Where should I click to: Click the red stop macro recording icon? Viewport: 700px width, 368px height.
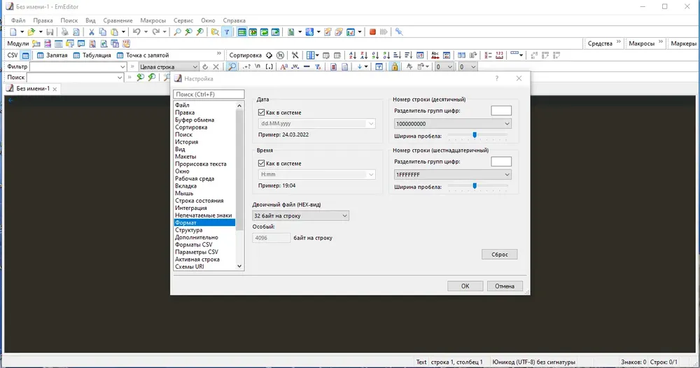[373, 32]
